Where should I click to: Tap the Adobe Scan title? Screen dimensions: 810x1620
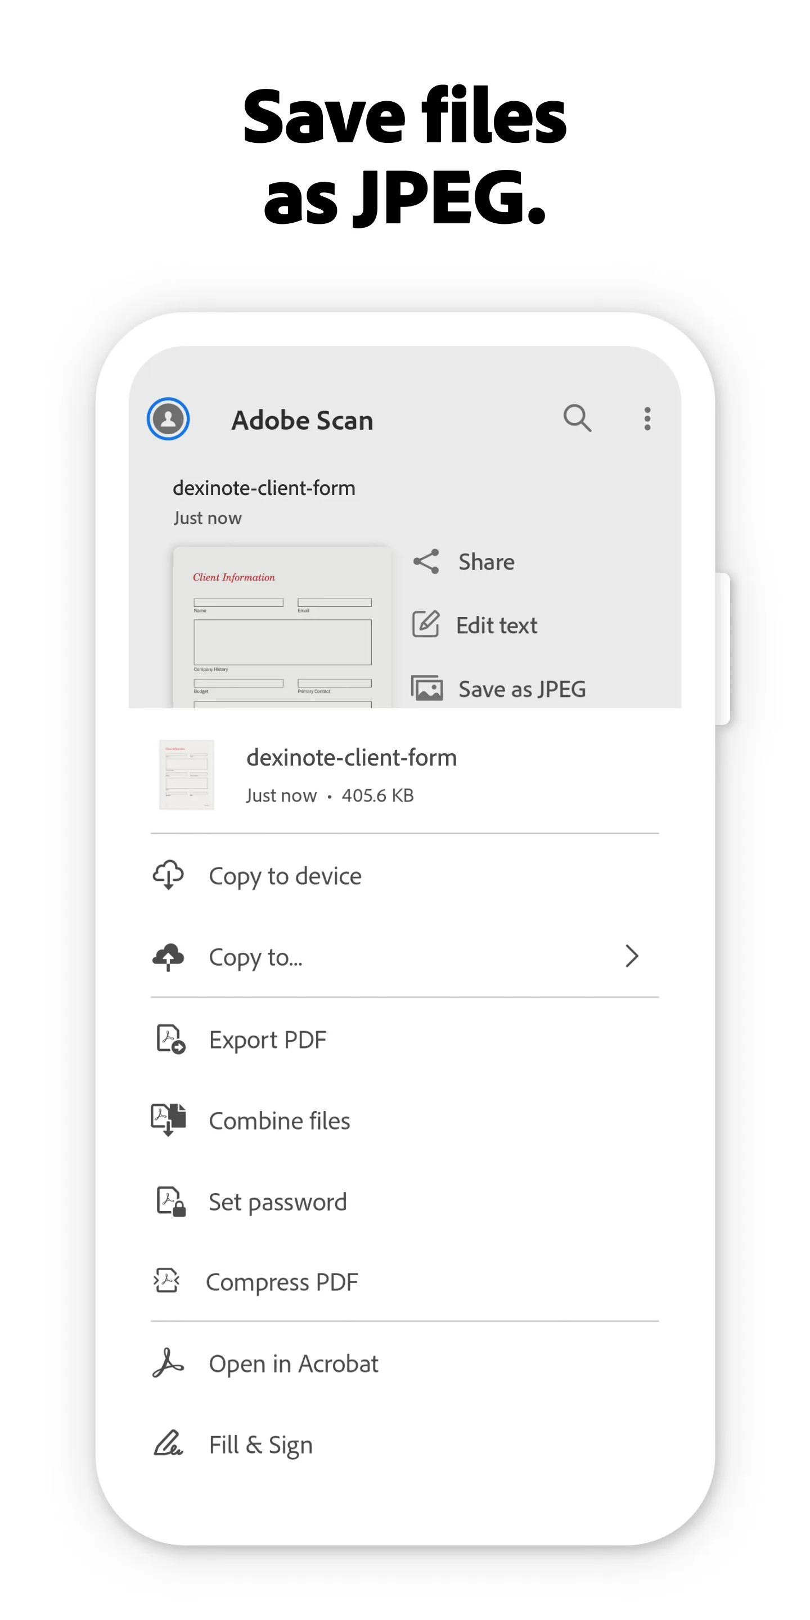tap(303, 420)
